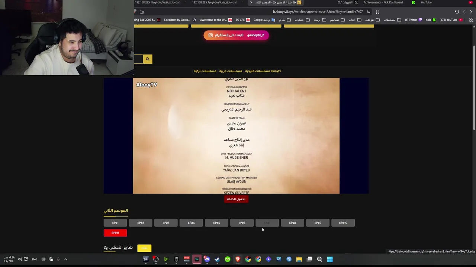Close the active browser tab

(251, 3)
